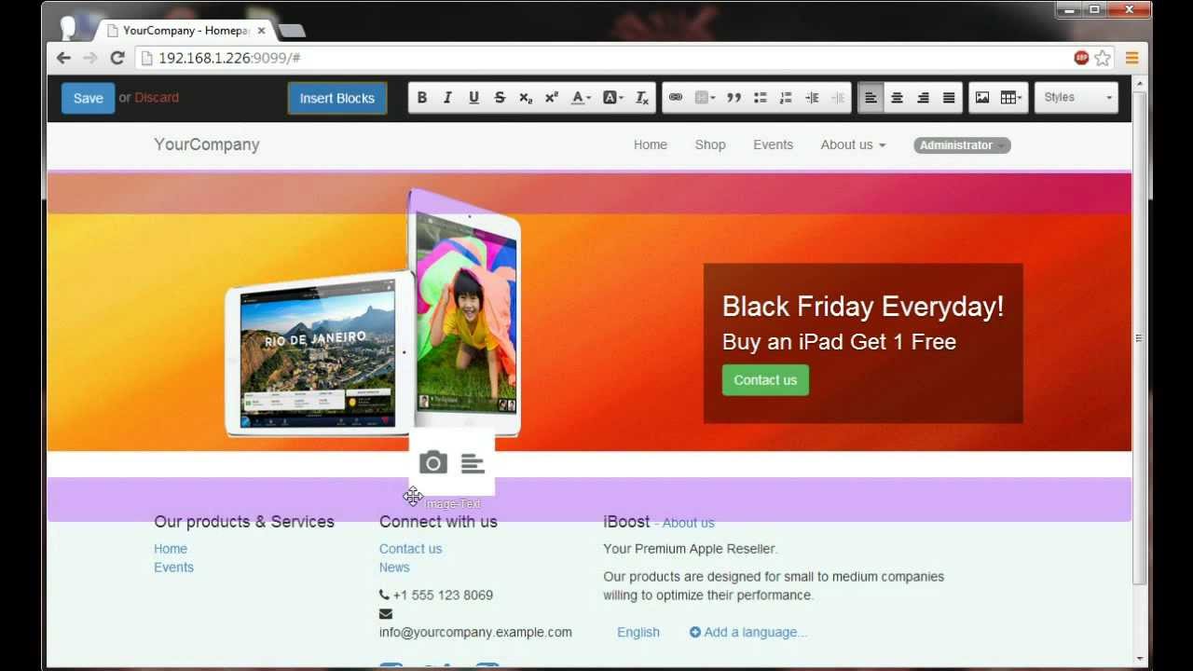Open the background color dropdown

click(612, 98)
